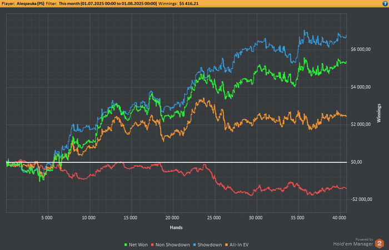Toggle the Net Won legend label
The height and width of the screenshot is (250, 389).
pyautogui.click(x=138, y=245)
